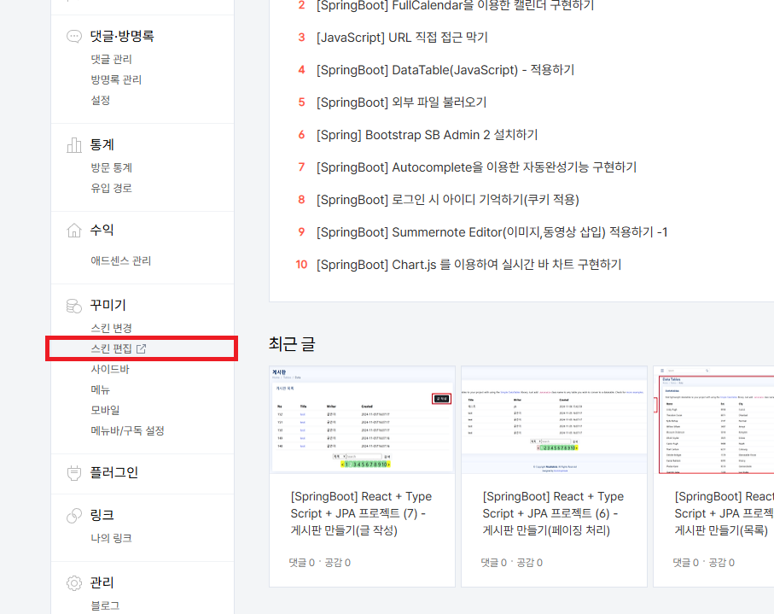Open the 댓글·방명록 section heading
Screen dimensions: 774x614
tap(122, 36)
